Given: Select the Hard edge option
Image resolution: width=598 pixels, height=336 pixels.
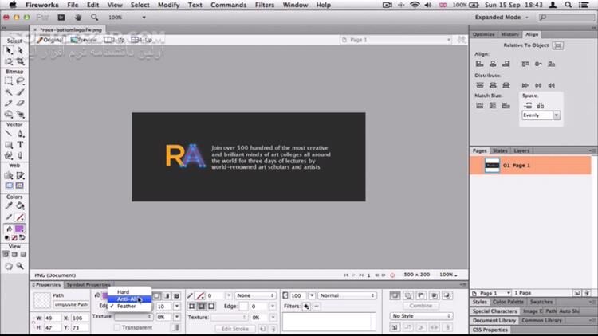Looking at the screenshot, I should point(124,292).
